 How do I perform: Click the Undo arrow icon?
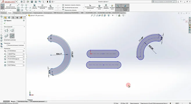[40, 2]
